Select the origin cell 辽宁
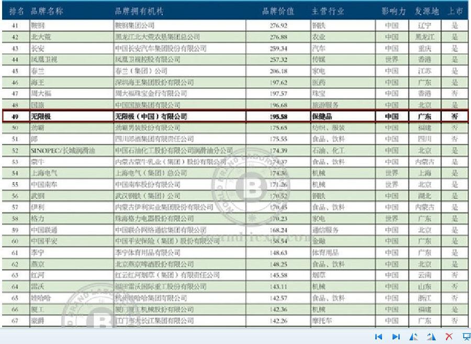 [x=425, y=26]
